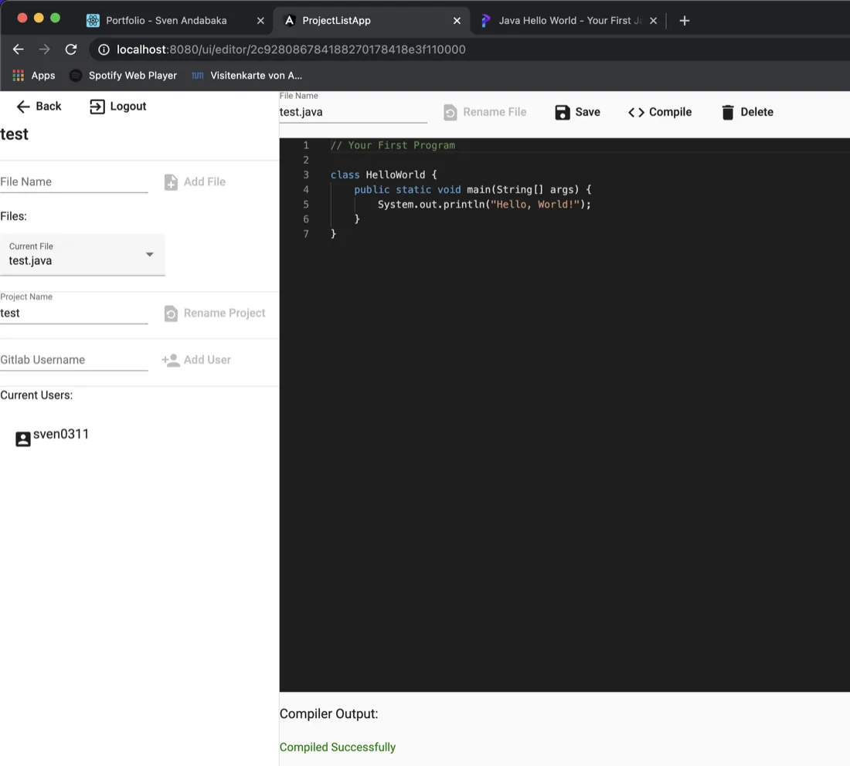Viewport: 850px width, 766px height.
Task: Click the Rename Project icon
Action: [171, 313]
